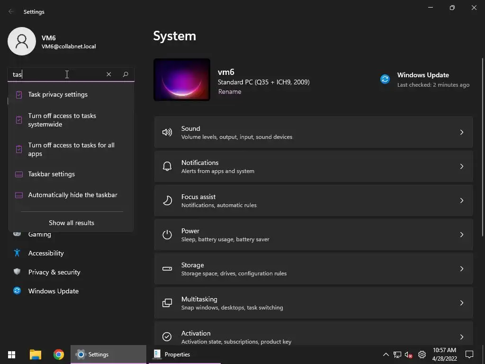This screenshot has width=485, height=364.
Task: Open Windows Update label in sidebar
Action: (x=53, y=291)
